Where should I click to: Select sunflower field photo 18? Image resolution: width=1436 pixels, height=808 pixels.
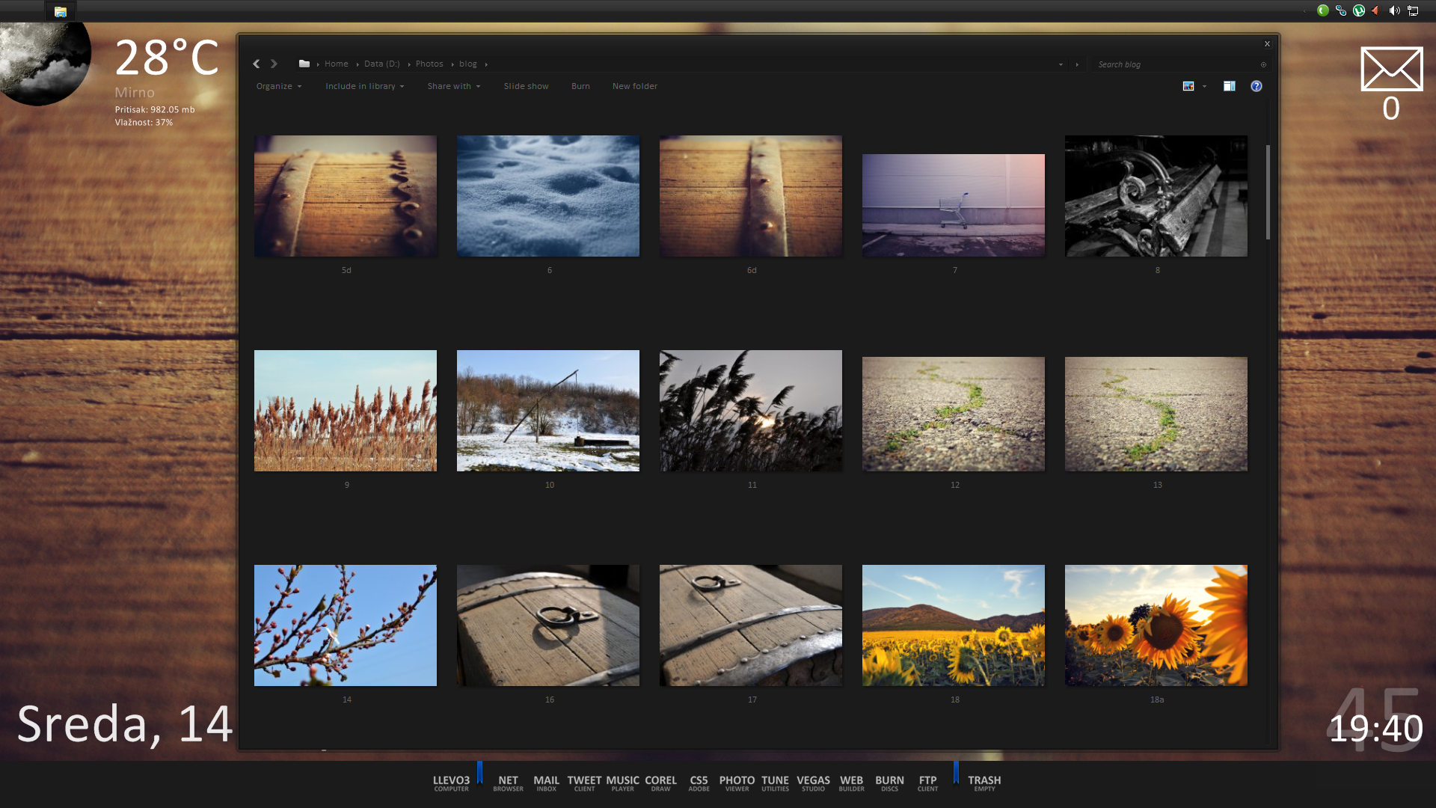(x=954, y=625)
